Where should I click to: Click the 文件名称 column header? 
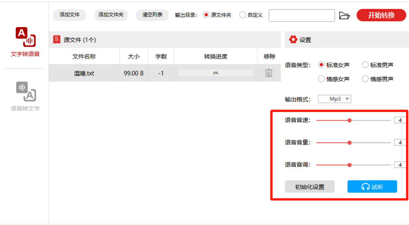tap(84, 56)
